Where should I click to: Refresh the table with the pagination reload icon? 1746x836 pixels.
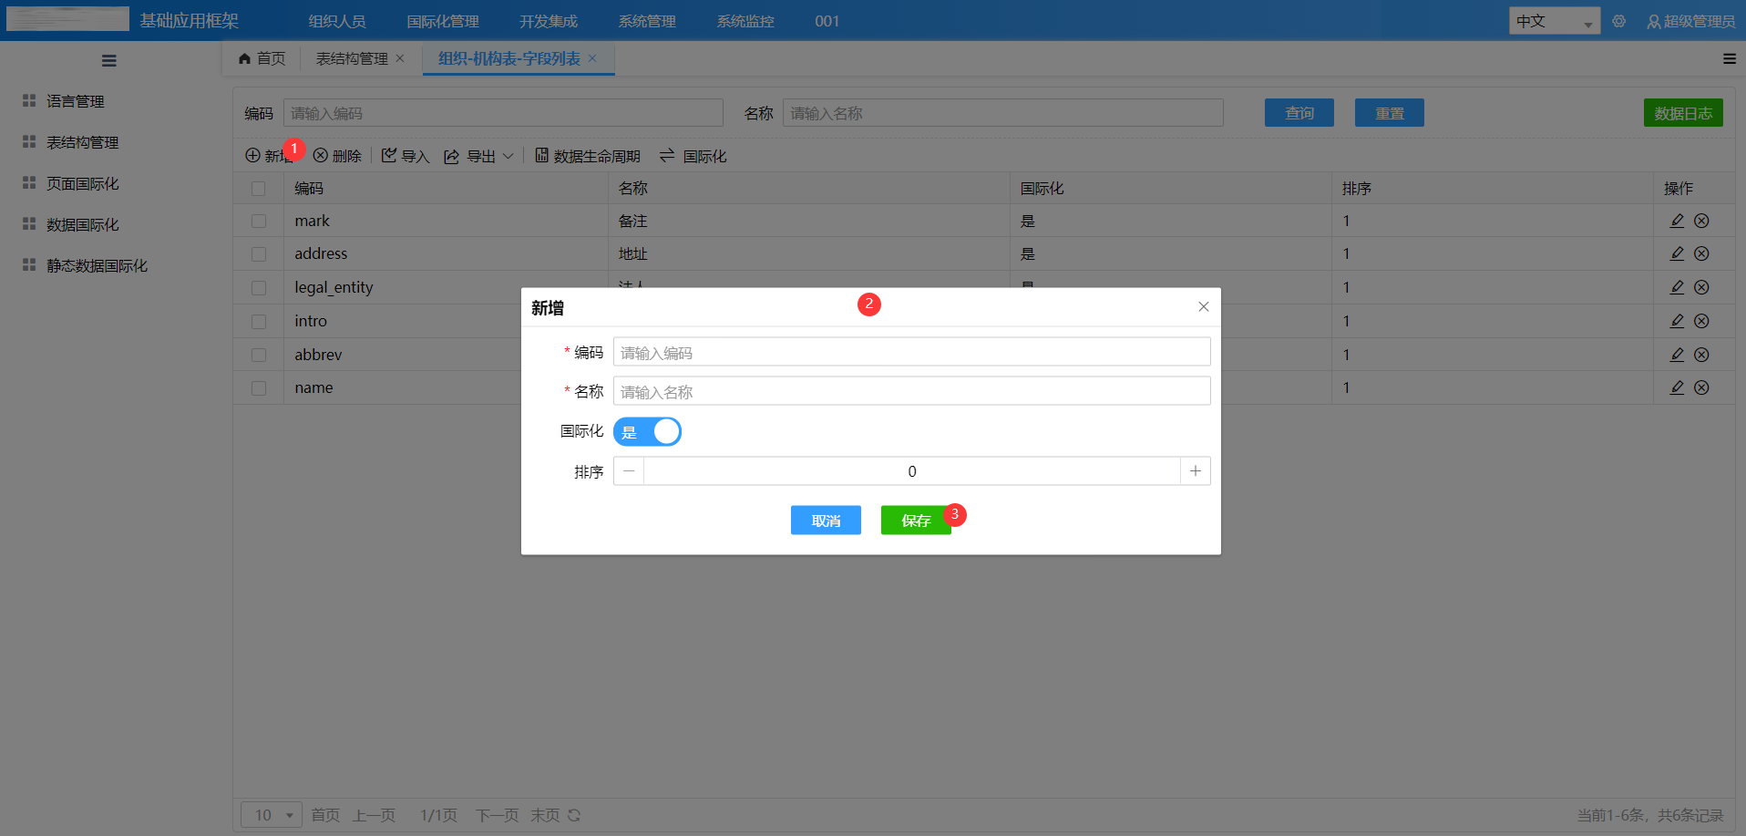pyautogui.click(x=574, y=814)
